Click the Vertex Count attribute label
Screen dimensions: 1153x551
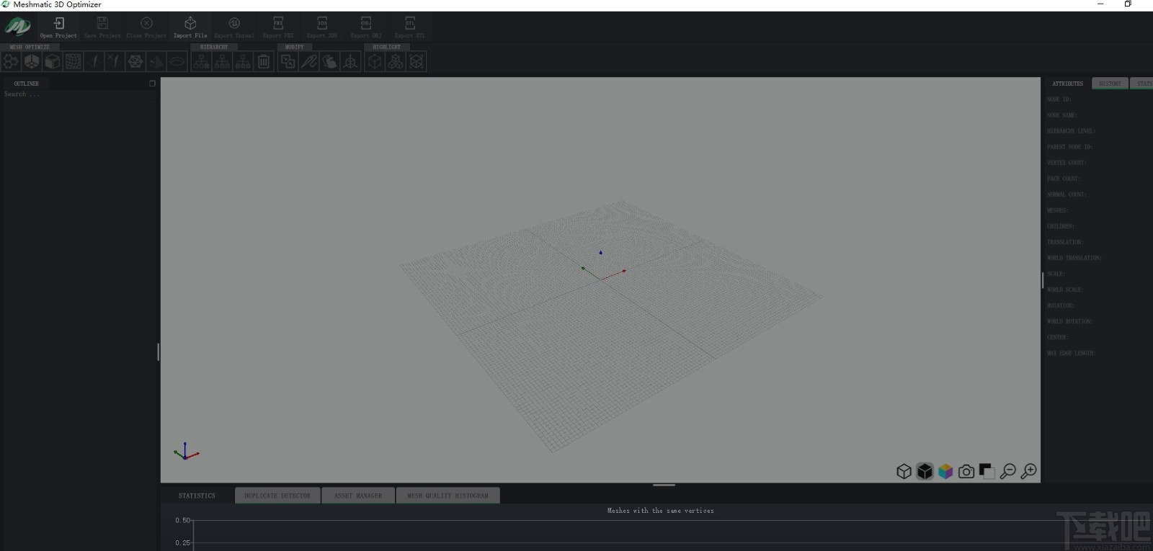click(1067, 163)
